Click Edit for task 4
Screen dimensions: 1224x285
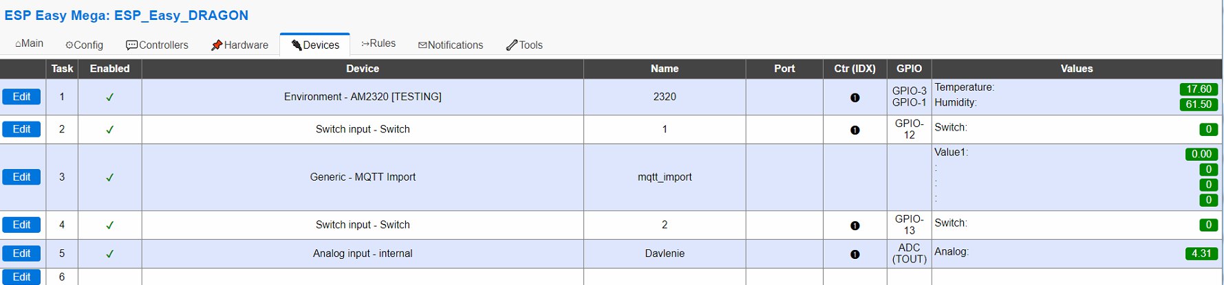click(21, 225)
